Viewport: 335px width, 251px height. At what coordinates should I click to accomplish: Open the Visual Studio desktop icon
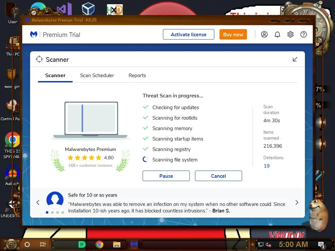pos(64,9)
